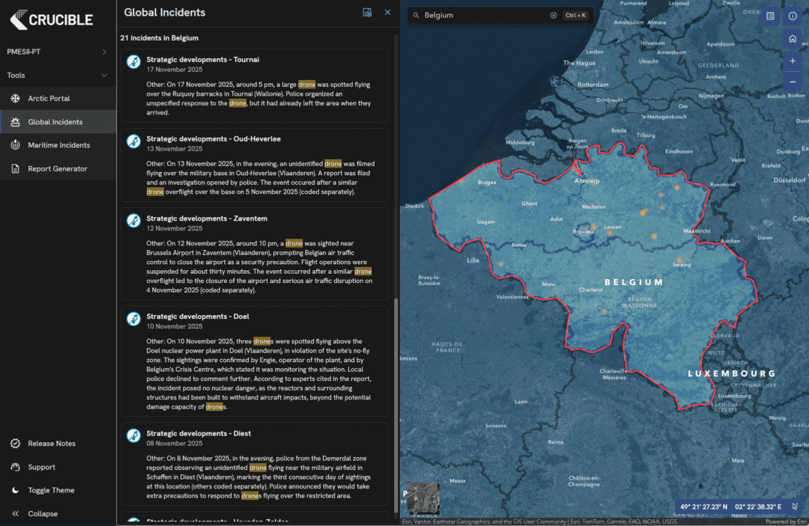Expand the PMESII-PT section
809x526 pixels.
pos(104,52)
